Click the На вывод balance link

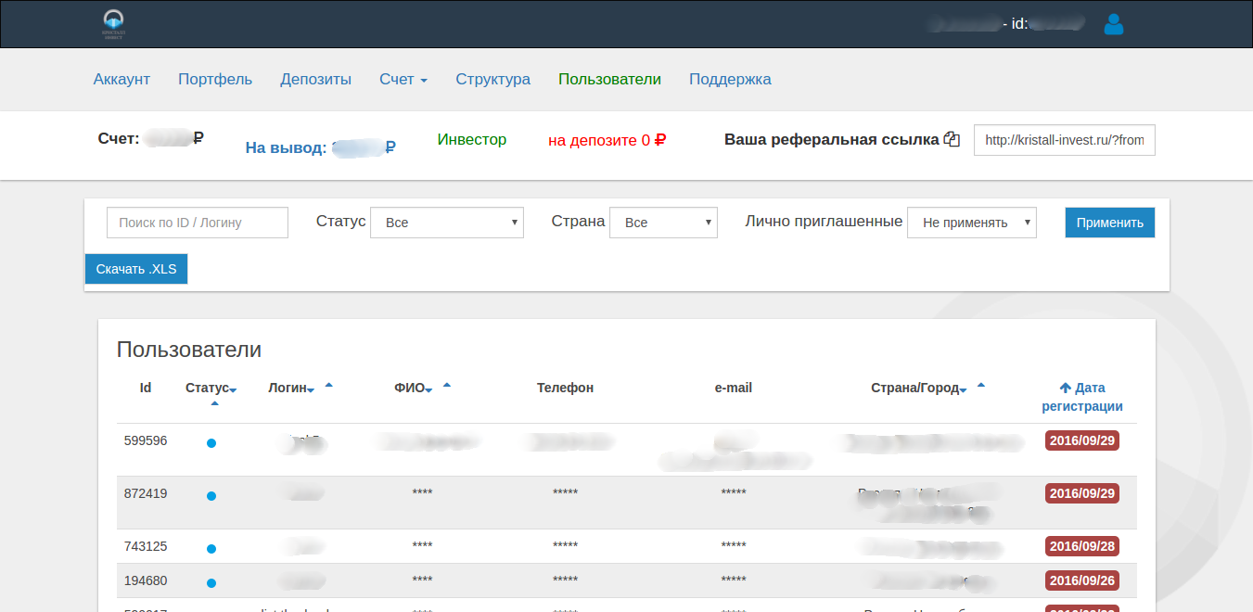[x=321, y=147]
